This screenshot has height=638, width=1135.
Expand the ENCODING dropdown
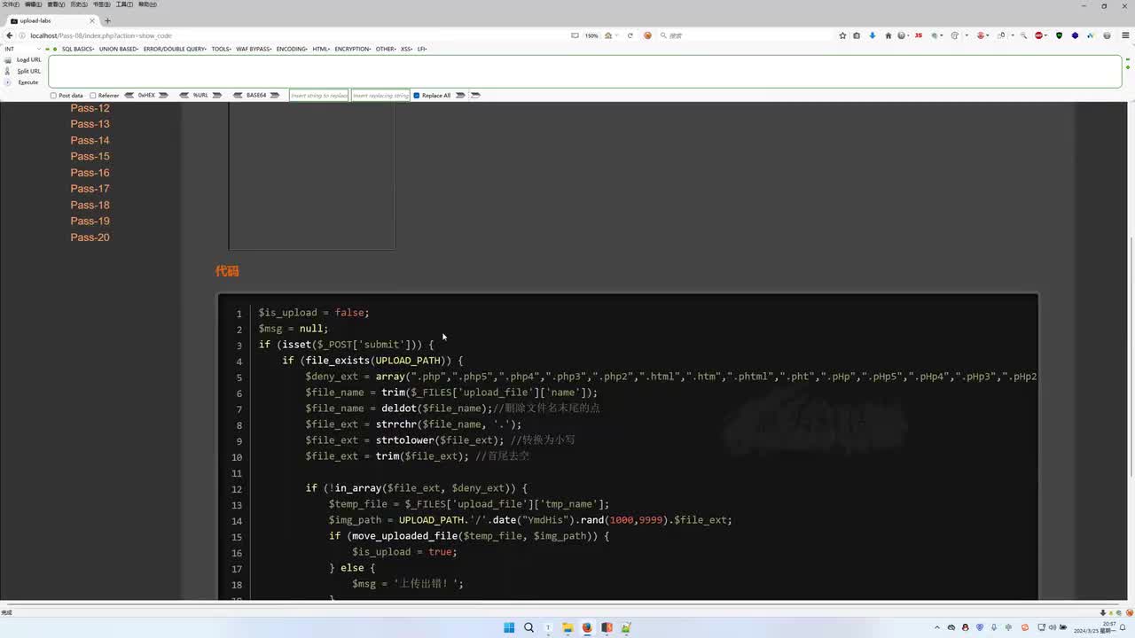coord(292,49)
